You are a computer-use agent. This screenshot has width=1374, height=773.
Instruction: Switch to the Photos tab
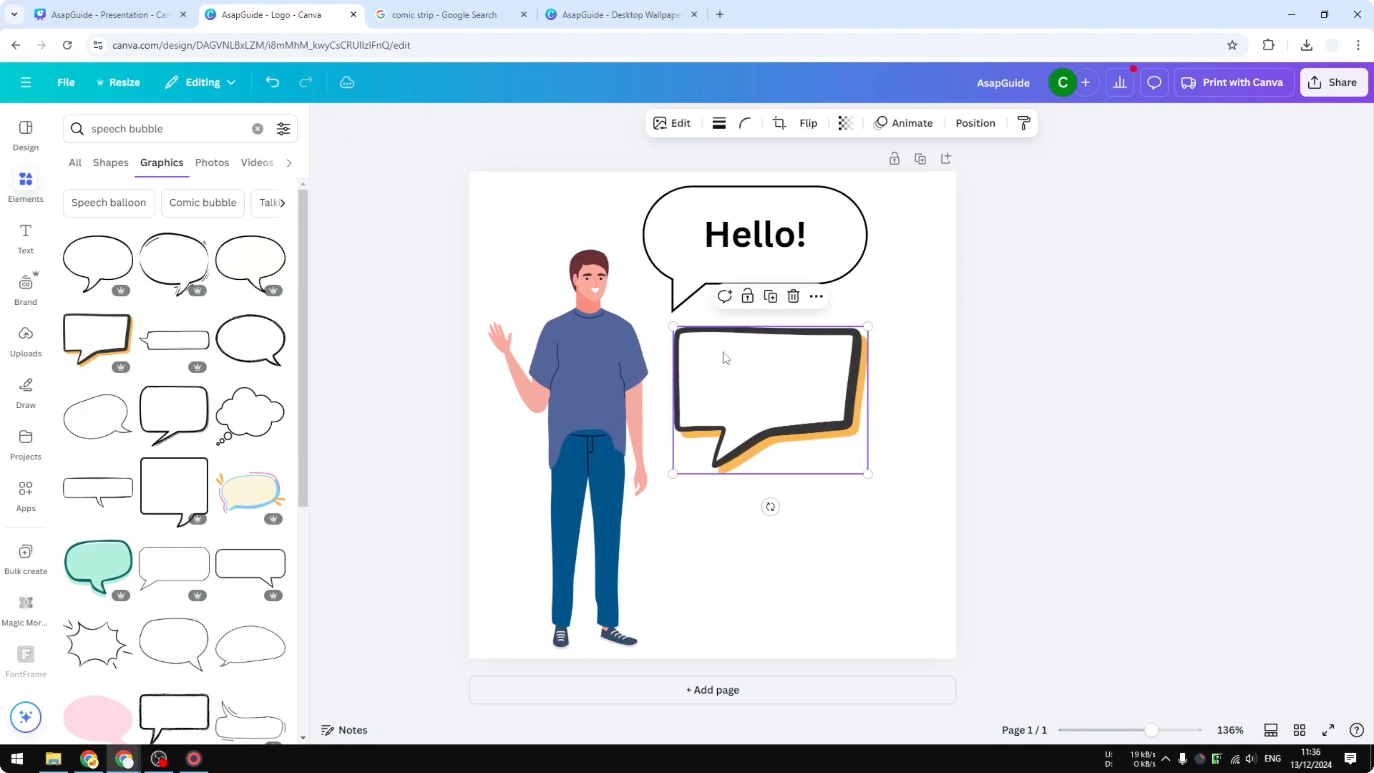coord(212,163)
